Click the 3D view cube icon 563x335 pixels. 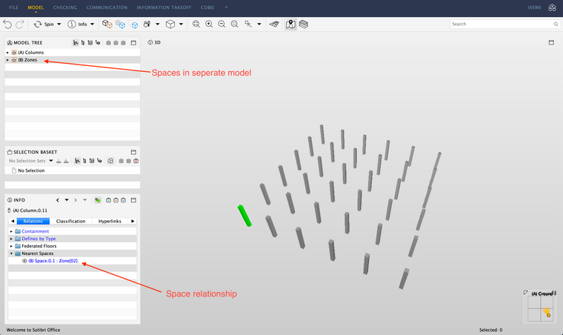pos(170,24)
